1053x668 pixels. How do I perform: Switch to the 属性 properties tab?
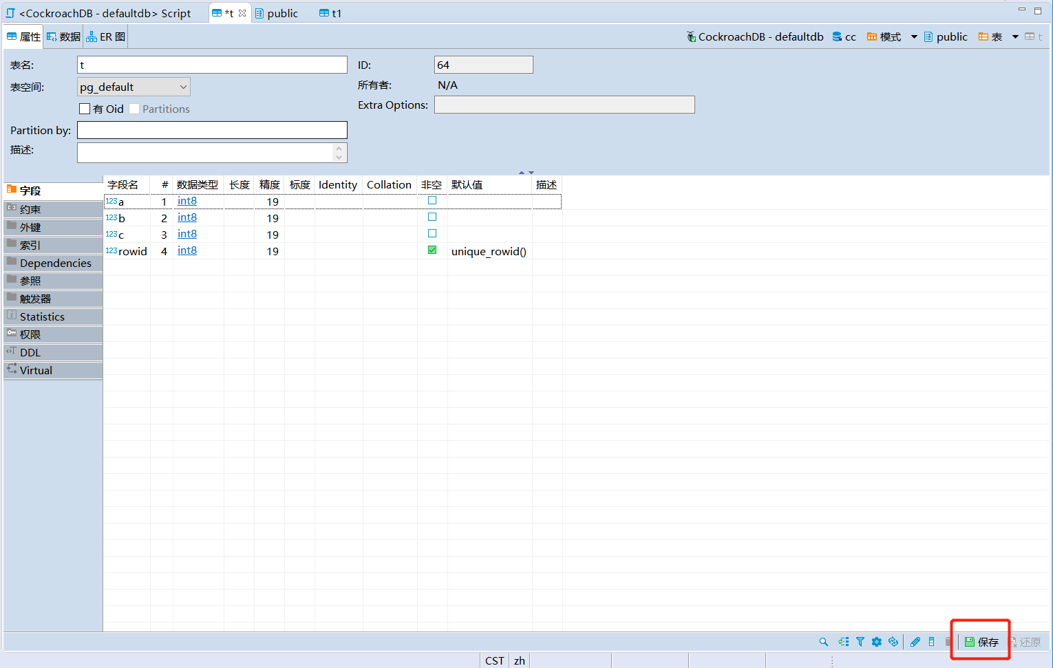pyautogui.click(x=24, y=37)
